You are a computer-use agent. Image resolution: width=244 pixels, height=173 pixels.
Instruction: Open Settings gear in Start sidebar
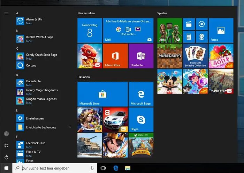tap(6, 146)
